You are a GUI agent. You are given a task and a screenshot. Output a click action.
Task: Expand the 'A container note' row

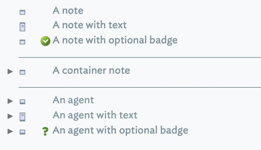10,72
